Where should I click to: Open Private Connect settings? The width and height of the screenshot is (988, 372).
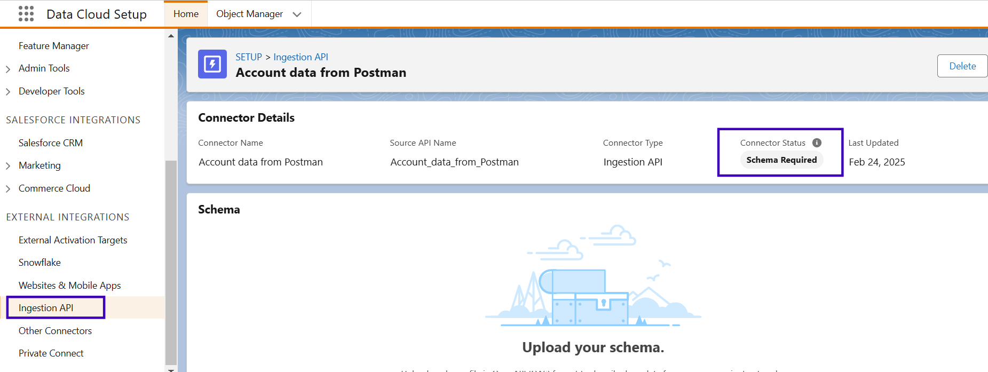[x=51, y=353]
